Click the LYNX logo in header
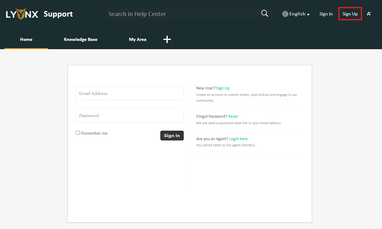The height and width of the screenshot is (229, 382). pos(22,14)
